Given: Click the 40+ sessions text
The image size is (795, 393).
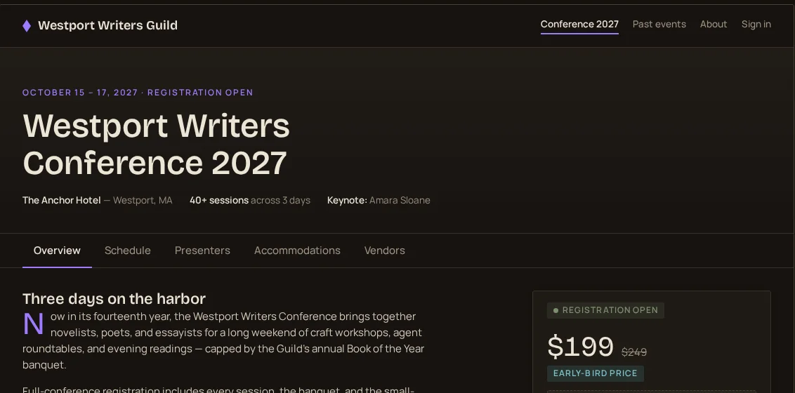Looking at the screenshot, I should point(219,201).
